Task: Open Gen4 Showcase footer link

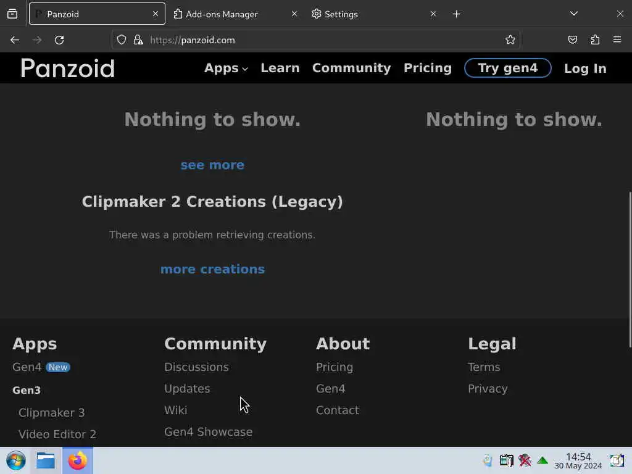Action: 208,431
